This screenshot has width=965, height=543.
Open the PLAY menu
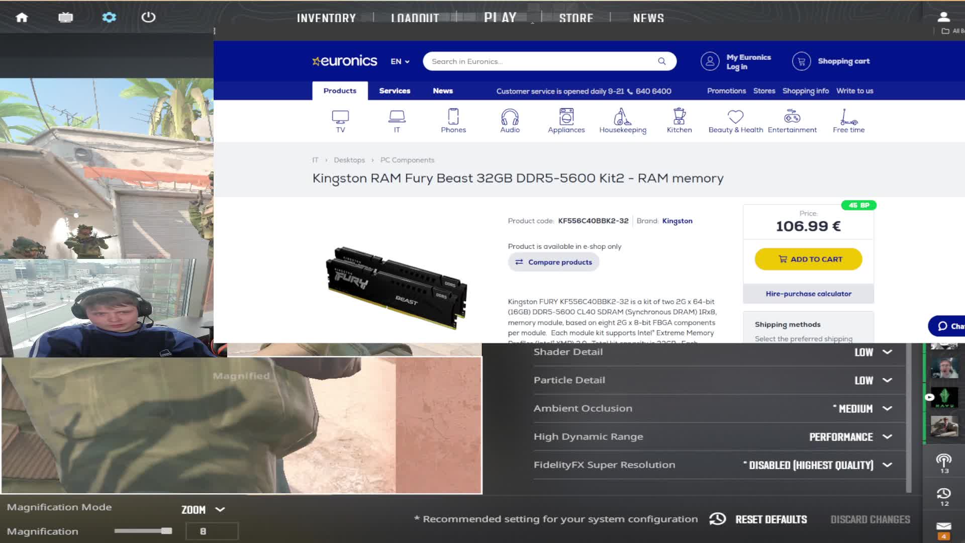click(x=500, y=18)
